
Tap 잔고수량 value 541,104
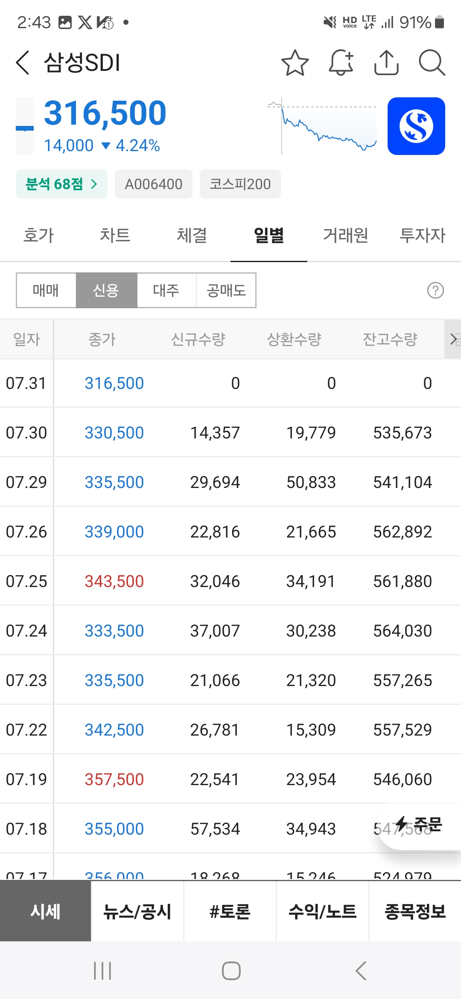click(x=403, y=482)
